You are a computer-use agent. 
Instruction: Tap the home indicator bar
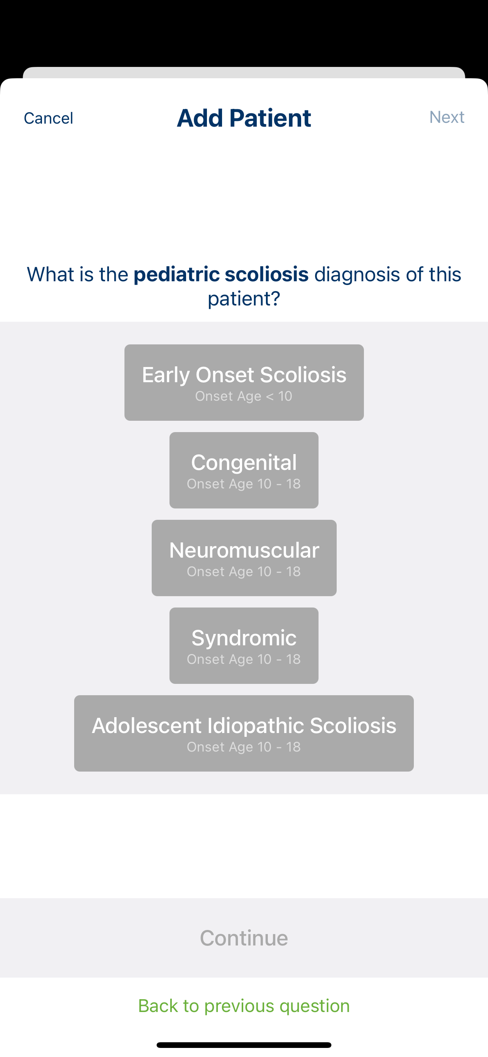tap(244, 1045)
